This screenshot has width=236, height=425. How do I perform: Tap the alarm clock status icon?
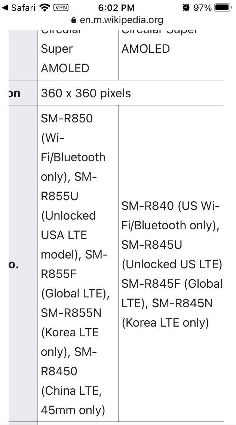[186, 7]
